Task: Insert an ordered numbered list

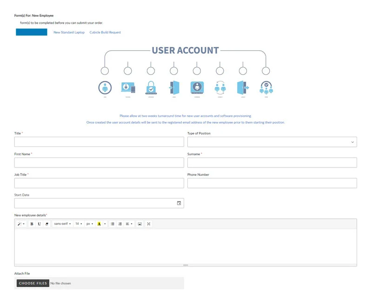Action: click(x=120, y=224)
